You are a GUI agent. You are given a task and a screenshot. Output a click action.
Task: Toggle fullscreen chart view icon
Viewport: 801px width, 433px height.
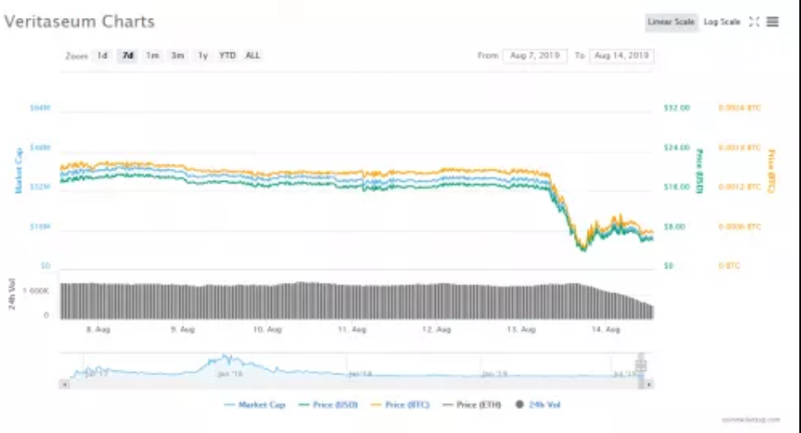coord(754,22)
